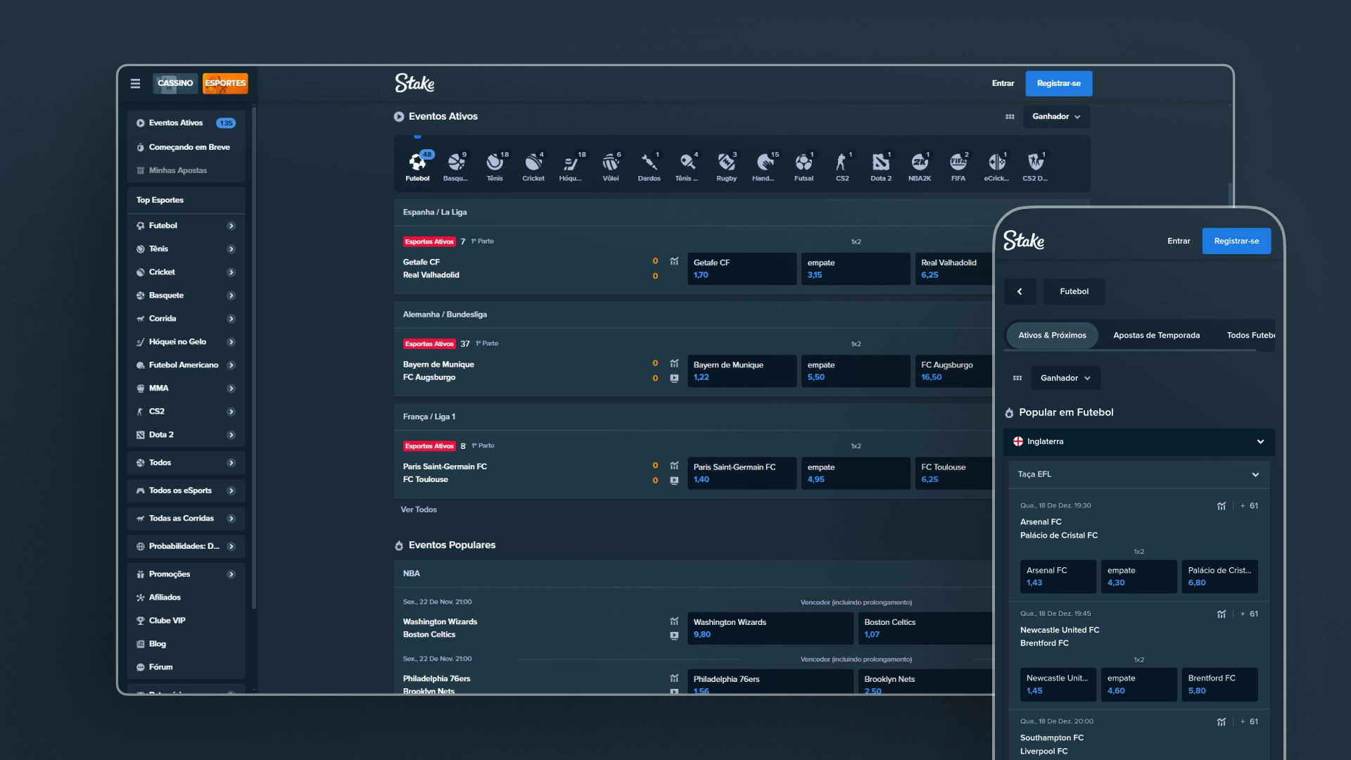Switch to ESPORTES mode
The height and width of the screenshot is (760, 1351).
[225, 83]
